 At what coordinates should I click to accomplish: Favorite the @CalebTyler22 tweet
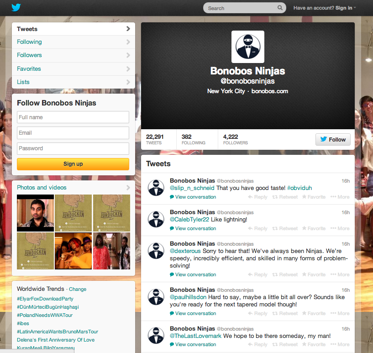tap(314, 228)
